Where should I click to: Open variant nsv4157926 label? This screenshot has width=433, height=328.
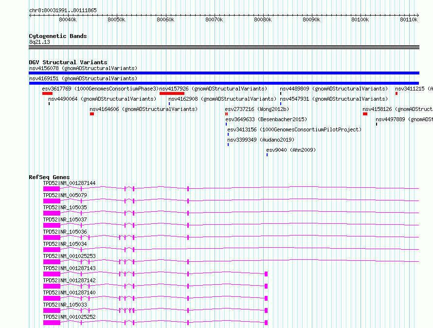tap(213, 89)
